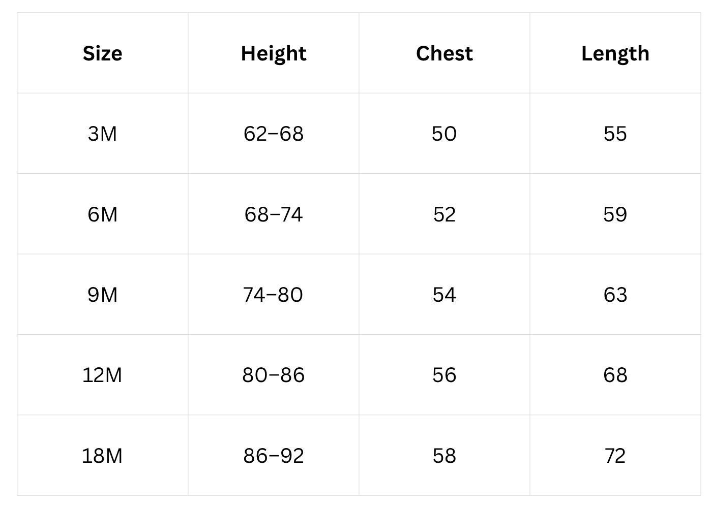The image size is (712, 508).
Task: Click the length value 72 for 18M
Action: coord(615,456)
